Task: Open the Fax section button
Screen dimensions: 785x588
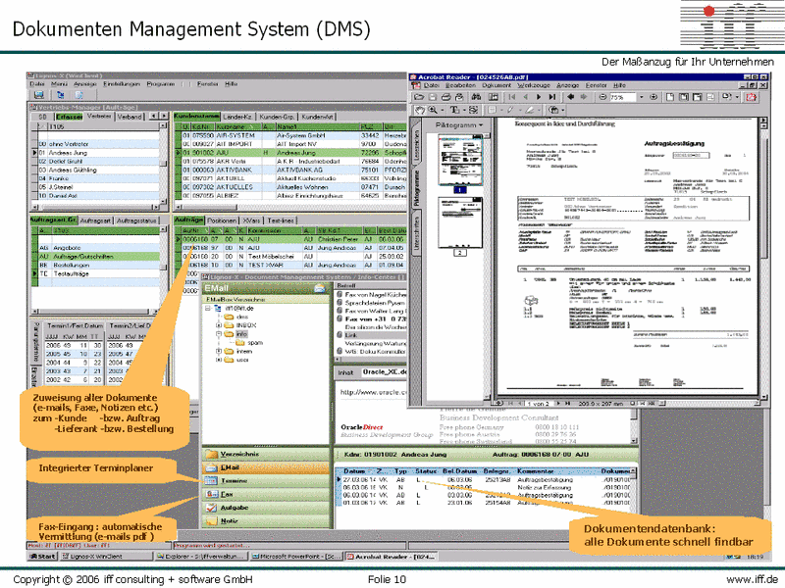Action: (x=266, y=494)
